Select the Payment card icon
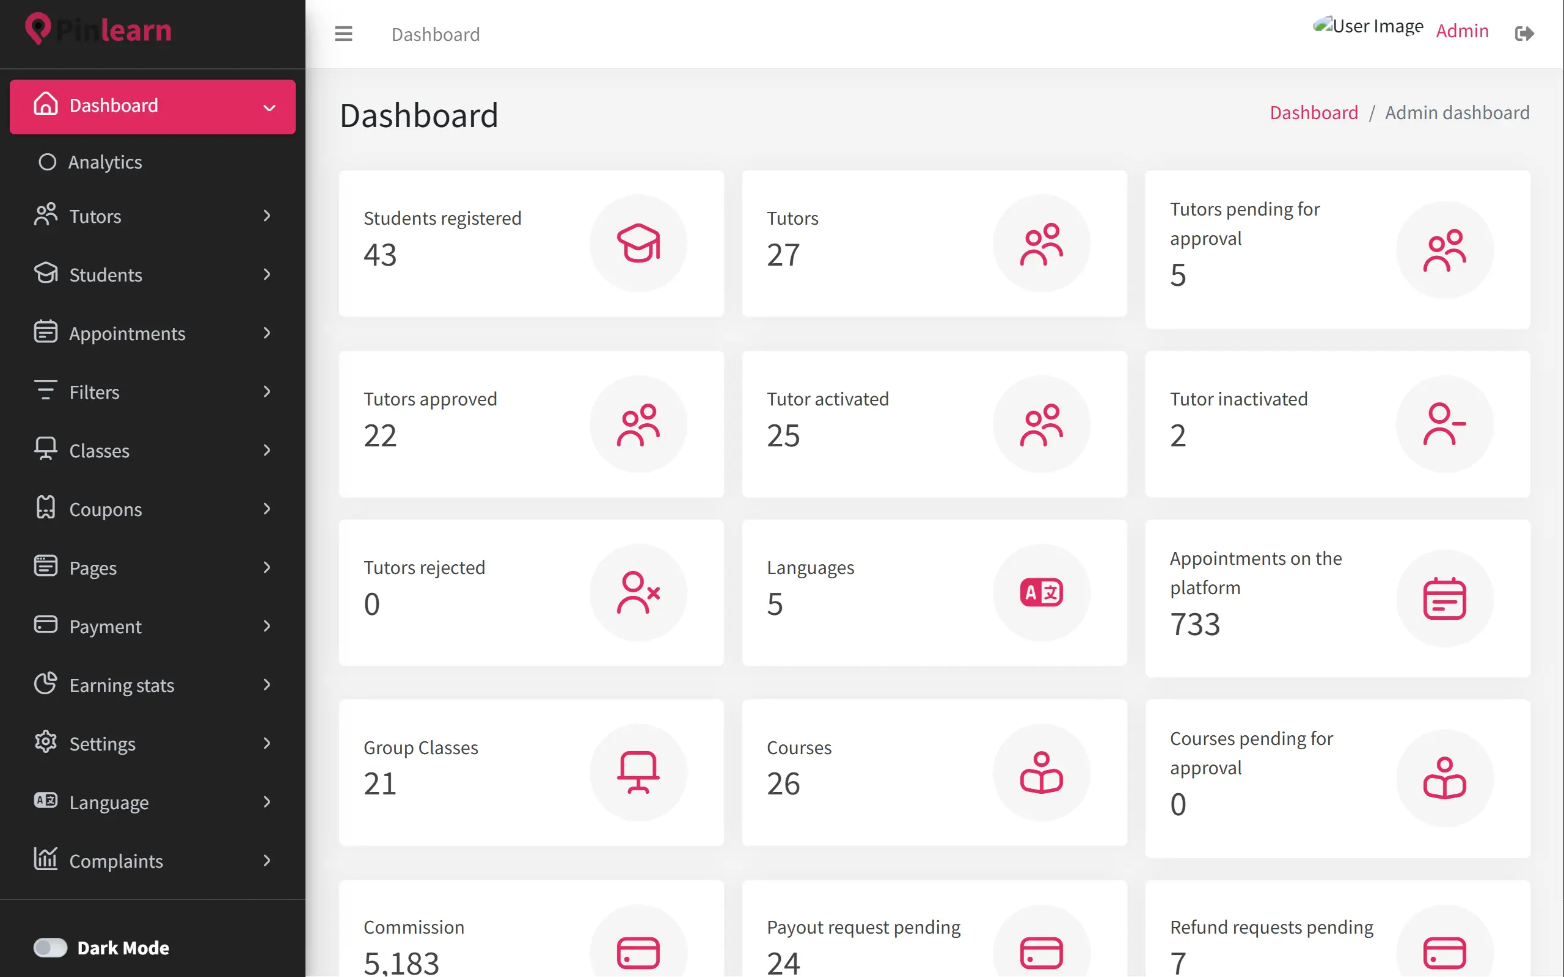Image resolution: width=1564 pixels, height=977 pixels. [x=45, y=626]
